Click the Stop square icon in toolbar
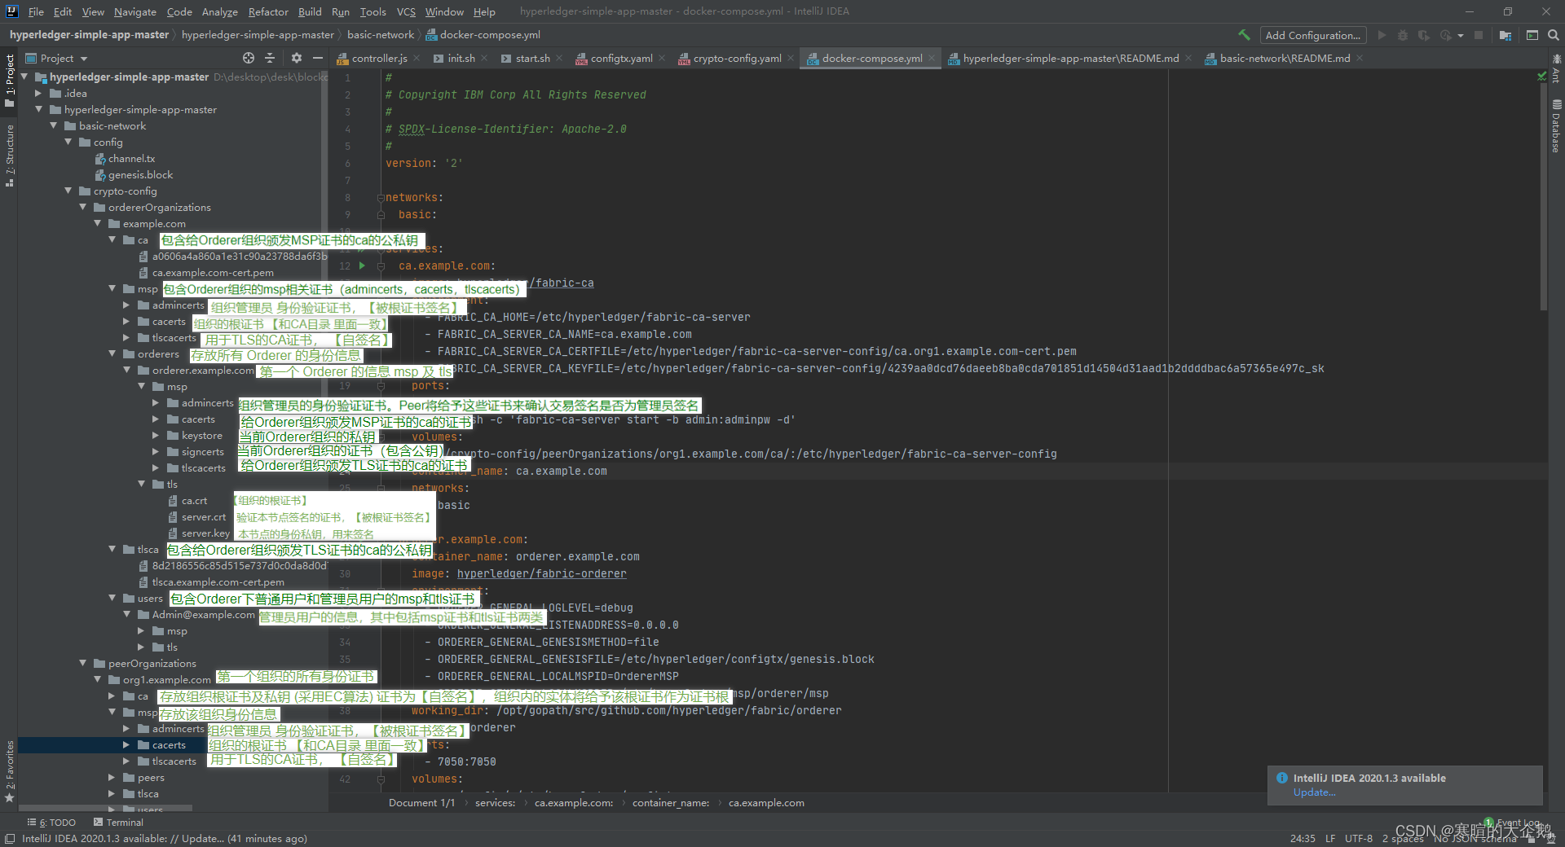1565x847 pixels. click(1479, 35)
